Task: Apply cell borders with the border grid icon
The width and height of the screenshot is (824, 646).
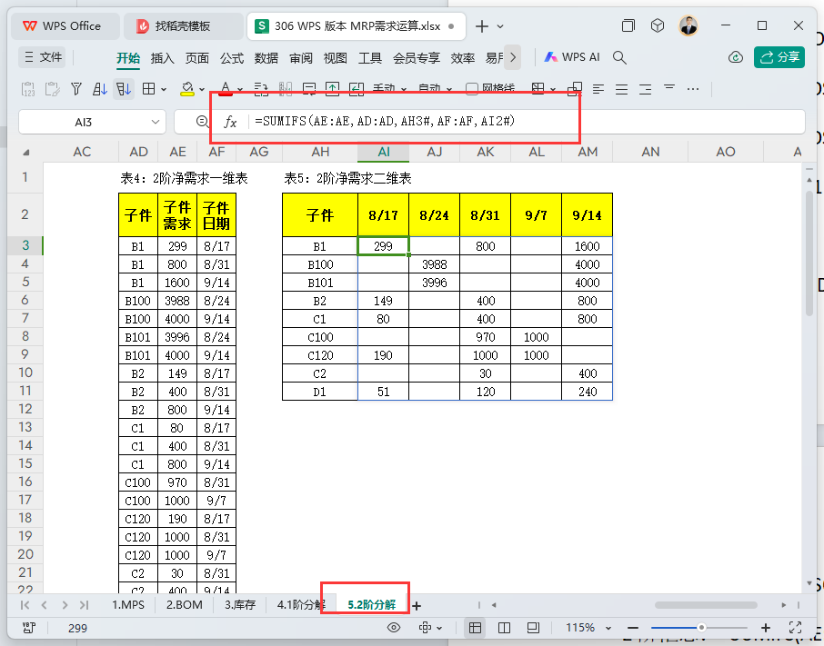Action: tap(149, 89)
